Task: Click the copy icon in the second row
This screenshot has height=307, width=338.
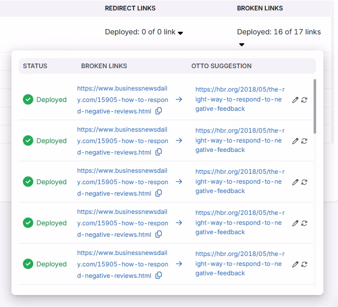Action: pyautogui.click(x=159, y=152)
